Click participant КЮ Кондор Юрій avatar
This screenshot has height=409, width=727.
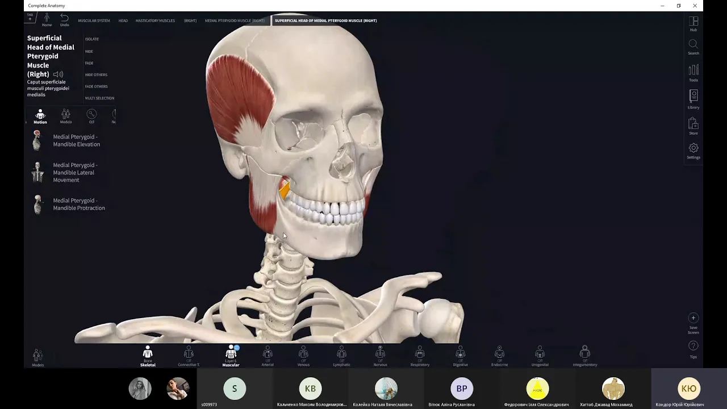689,389
